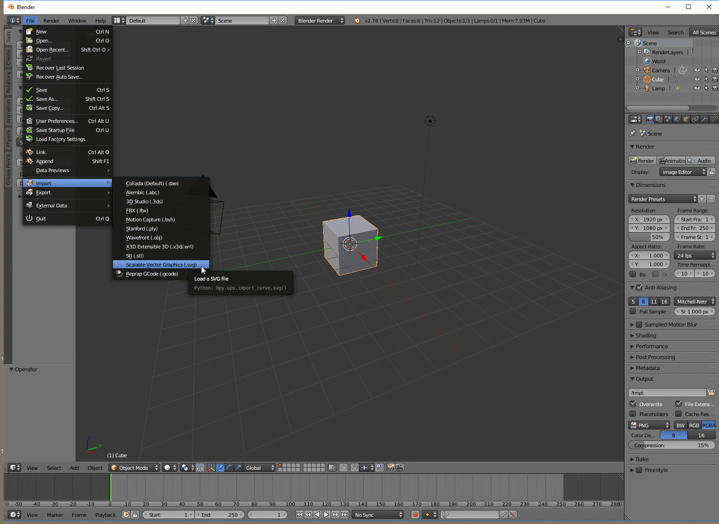
Task: Enable the scale manipulator
Action: point(238,468)
